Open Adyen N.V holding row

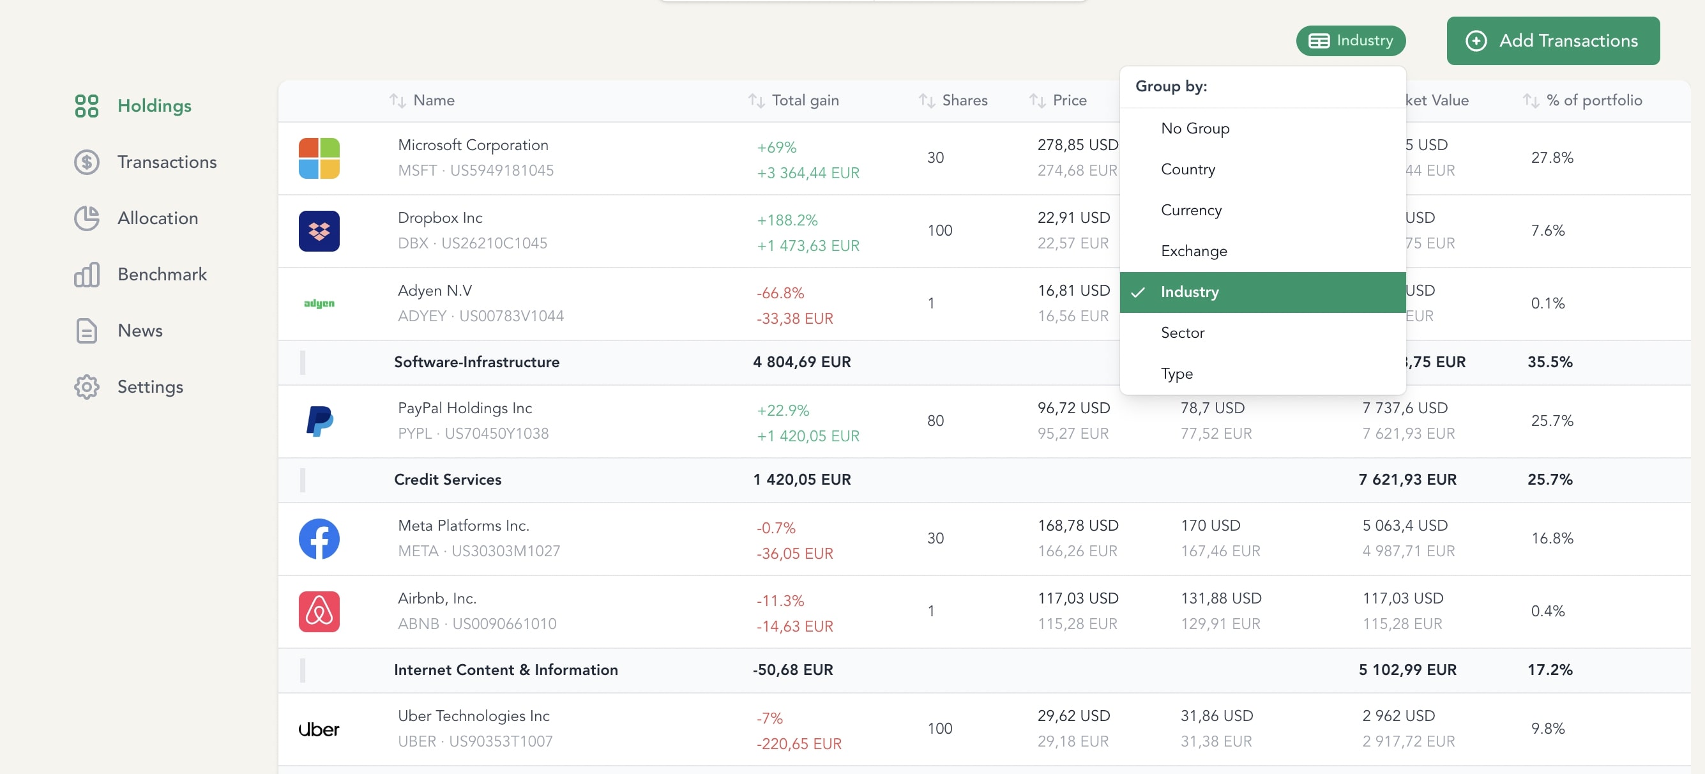click(x=983, y=304)
